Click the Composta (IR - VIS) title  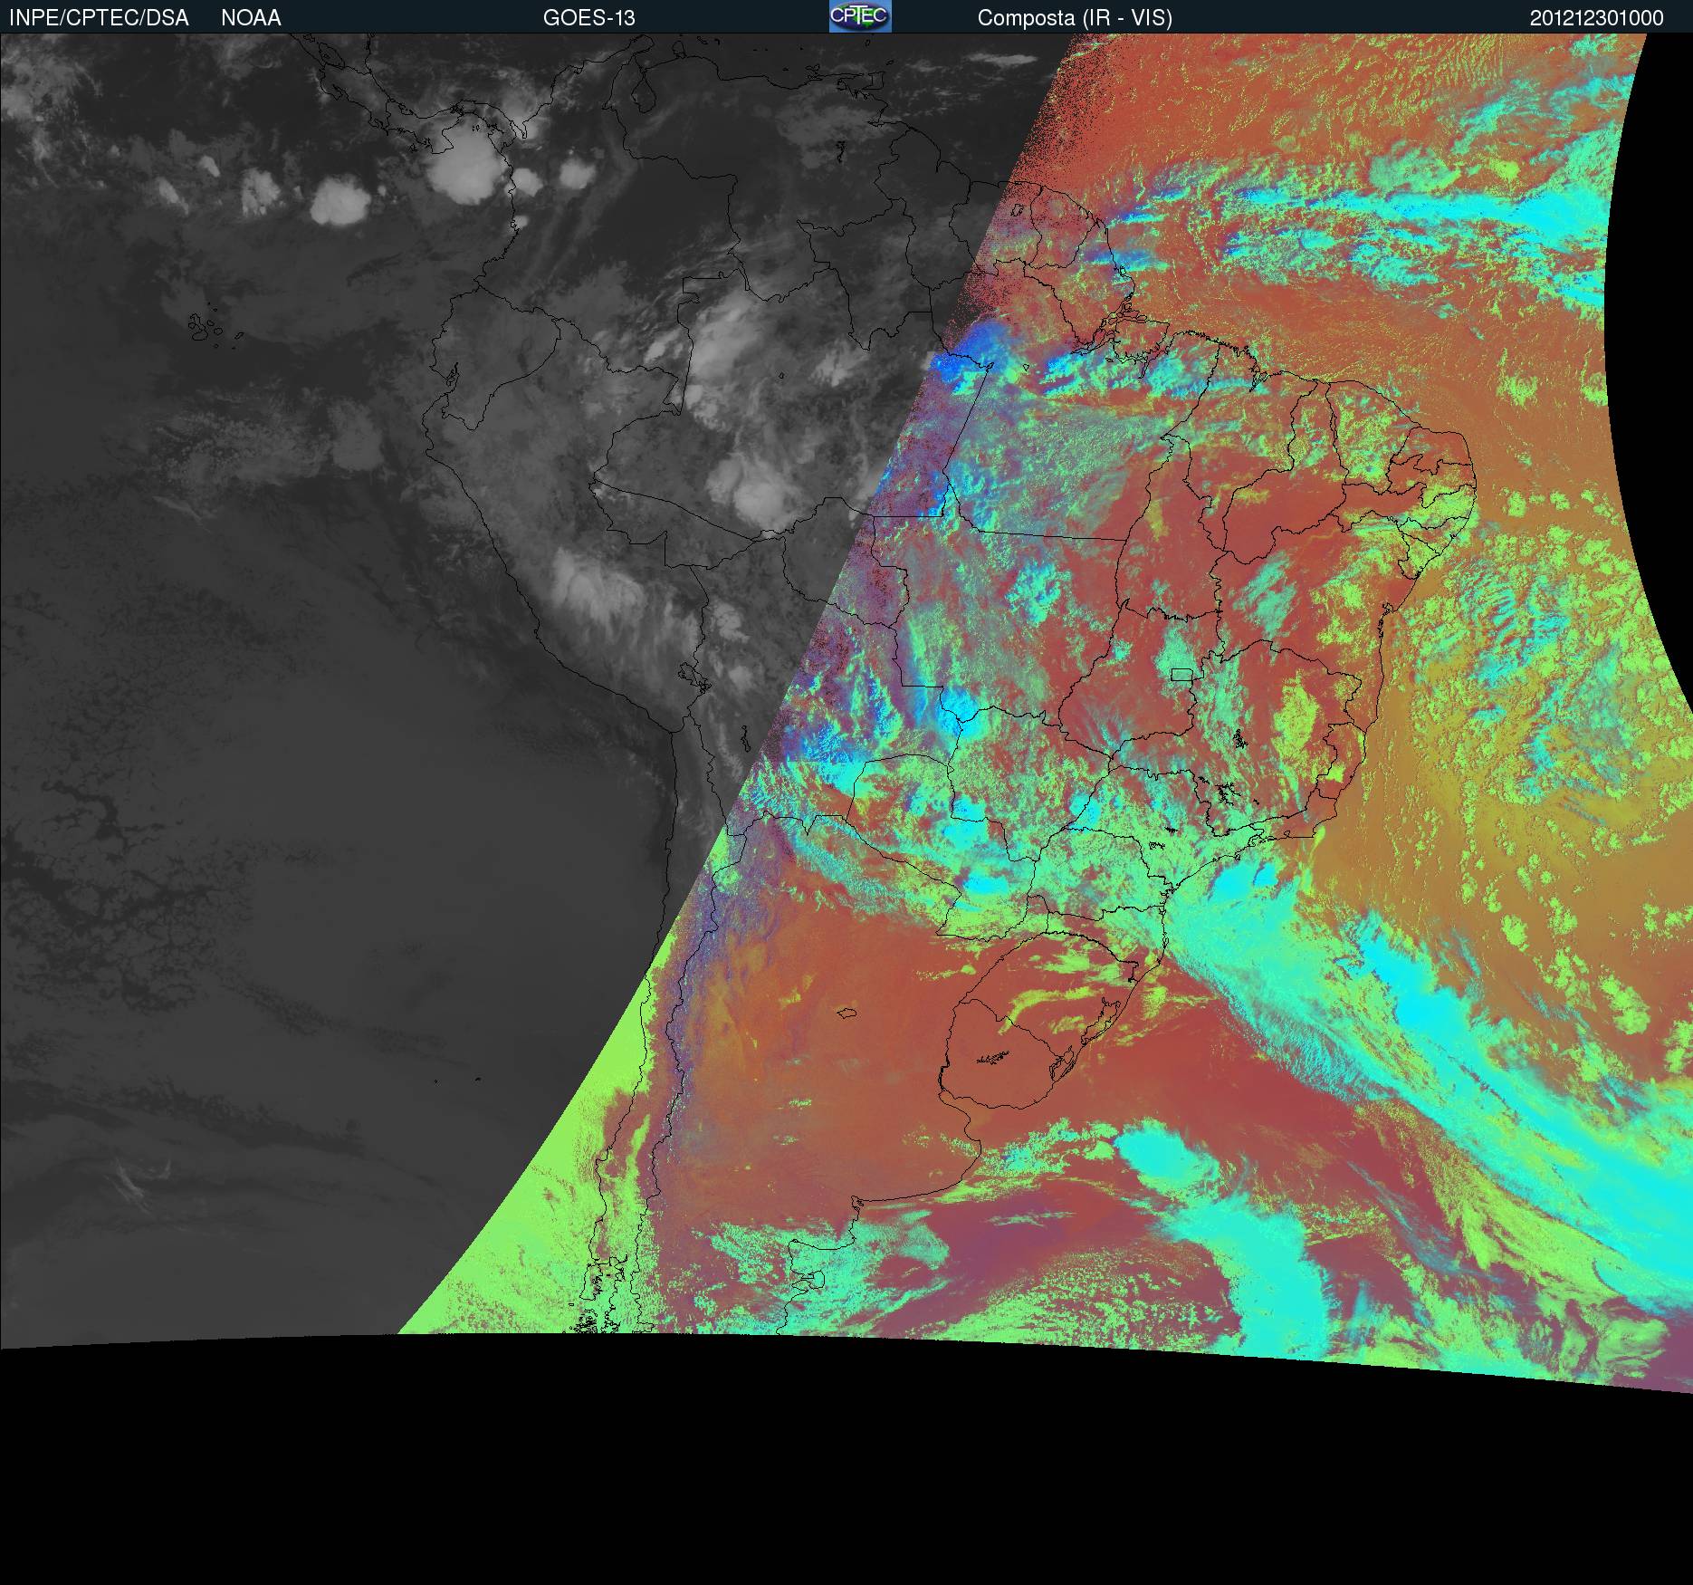pos(1074,18)
